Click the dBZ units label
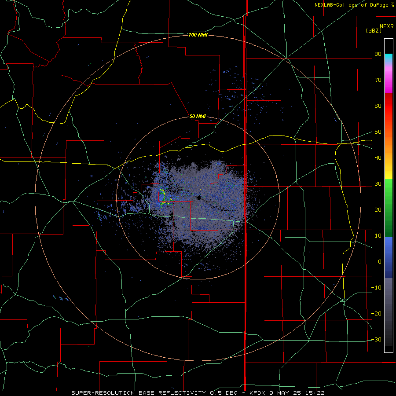The width and height of the screenshot is (396, 396). coord(374,30)
